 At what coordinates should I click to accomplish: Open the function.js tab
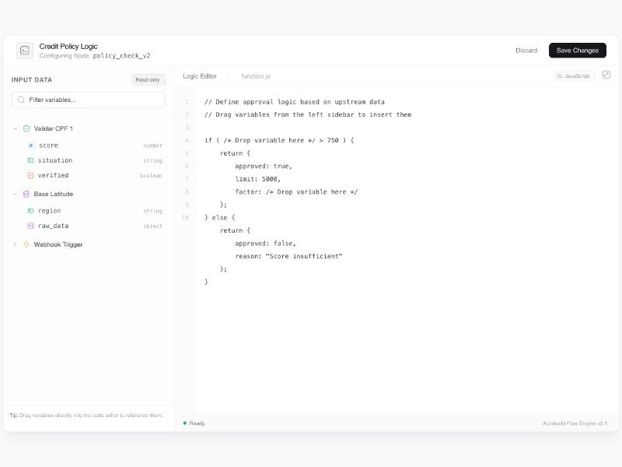click(x=256, y=76)
